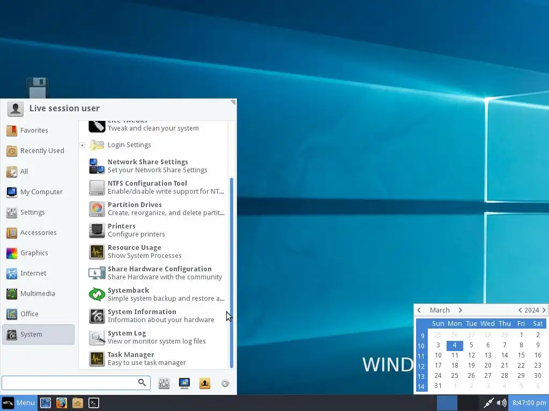Open System Log magnifier icon
This screenshot has width=549, height=411.
(97, 337)
